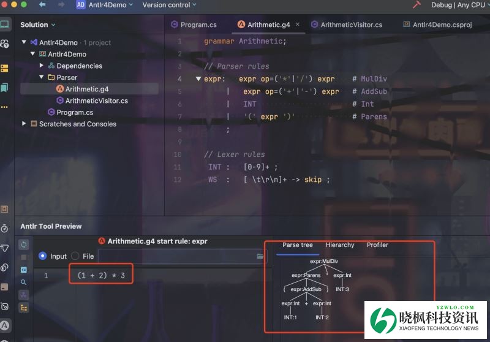Click the refresh icon in Antlr Tool Preview
490x342 pixels.
[24, 245]
